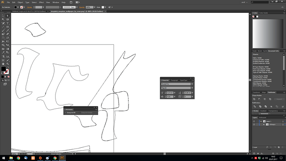Select the Direct Selection arrow tool

[7, 16]
